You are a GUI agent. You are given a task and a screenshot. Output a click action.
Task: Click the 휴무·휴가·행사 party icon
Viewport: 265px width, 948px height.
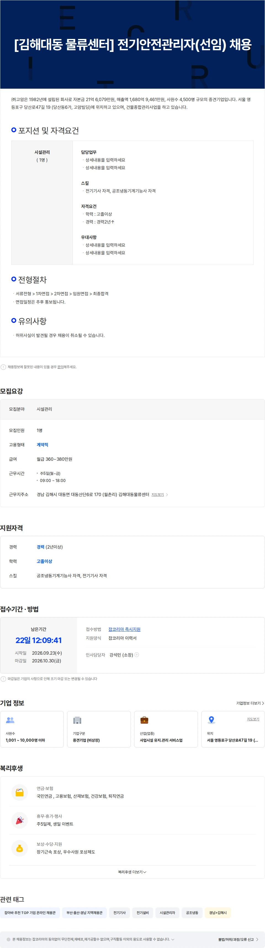(20, 820)
